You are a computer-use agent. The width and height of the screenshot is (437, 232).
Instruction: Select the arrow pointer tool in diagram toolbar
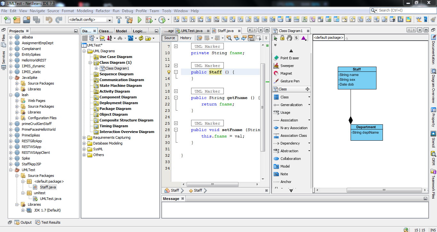[x=275, y=38]
